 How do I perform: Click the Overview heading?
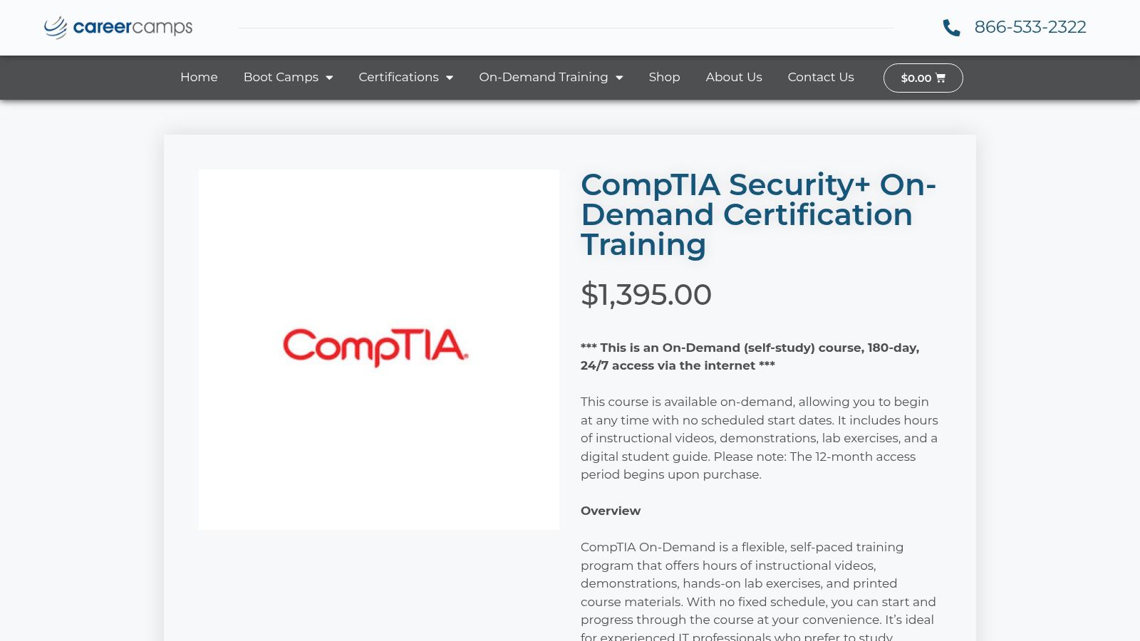(x=611, y=511)
